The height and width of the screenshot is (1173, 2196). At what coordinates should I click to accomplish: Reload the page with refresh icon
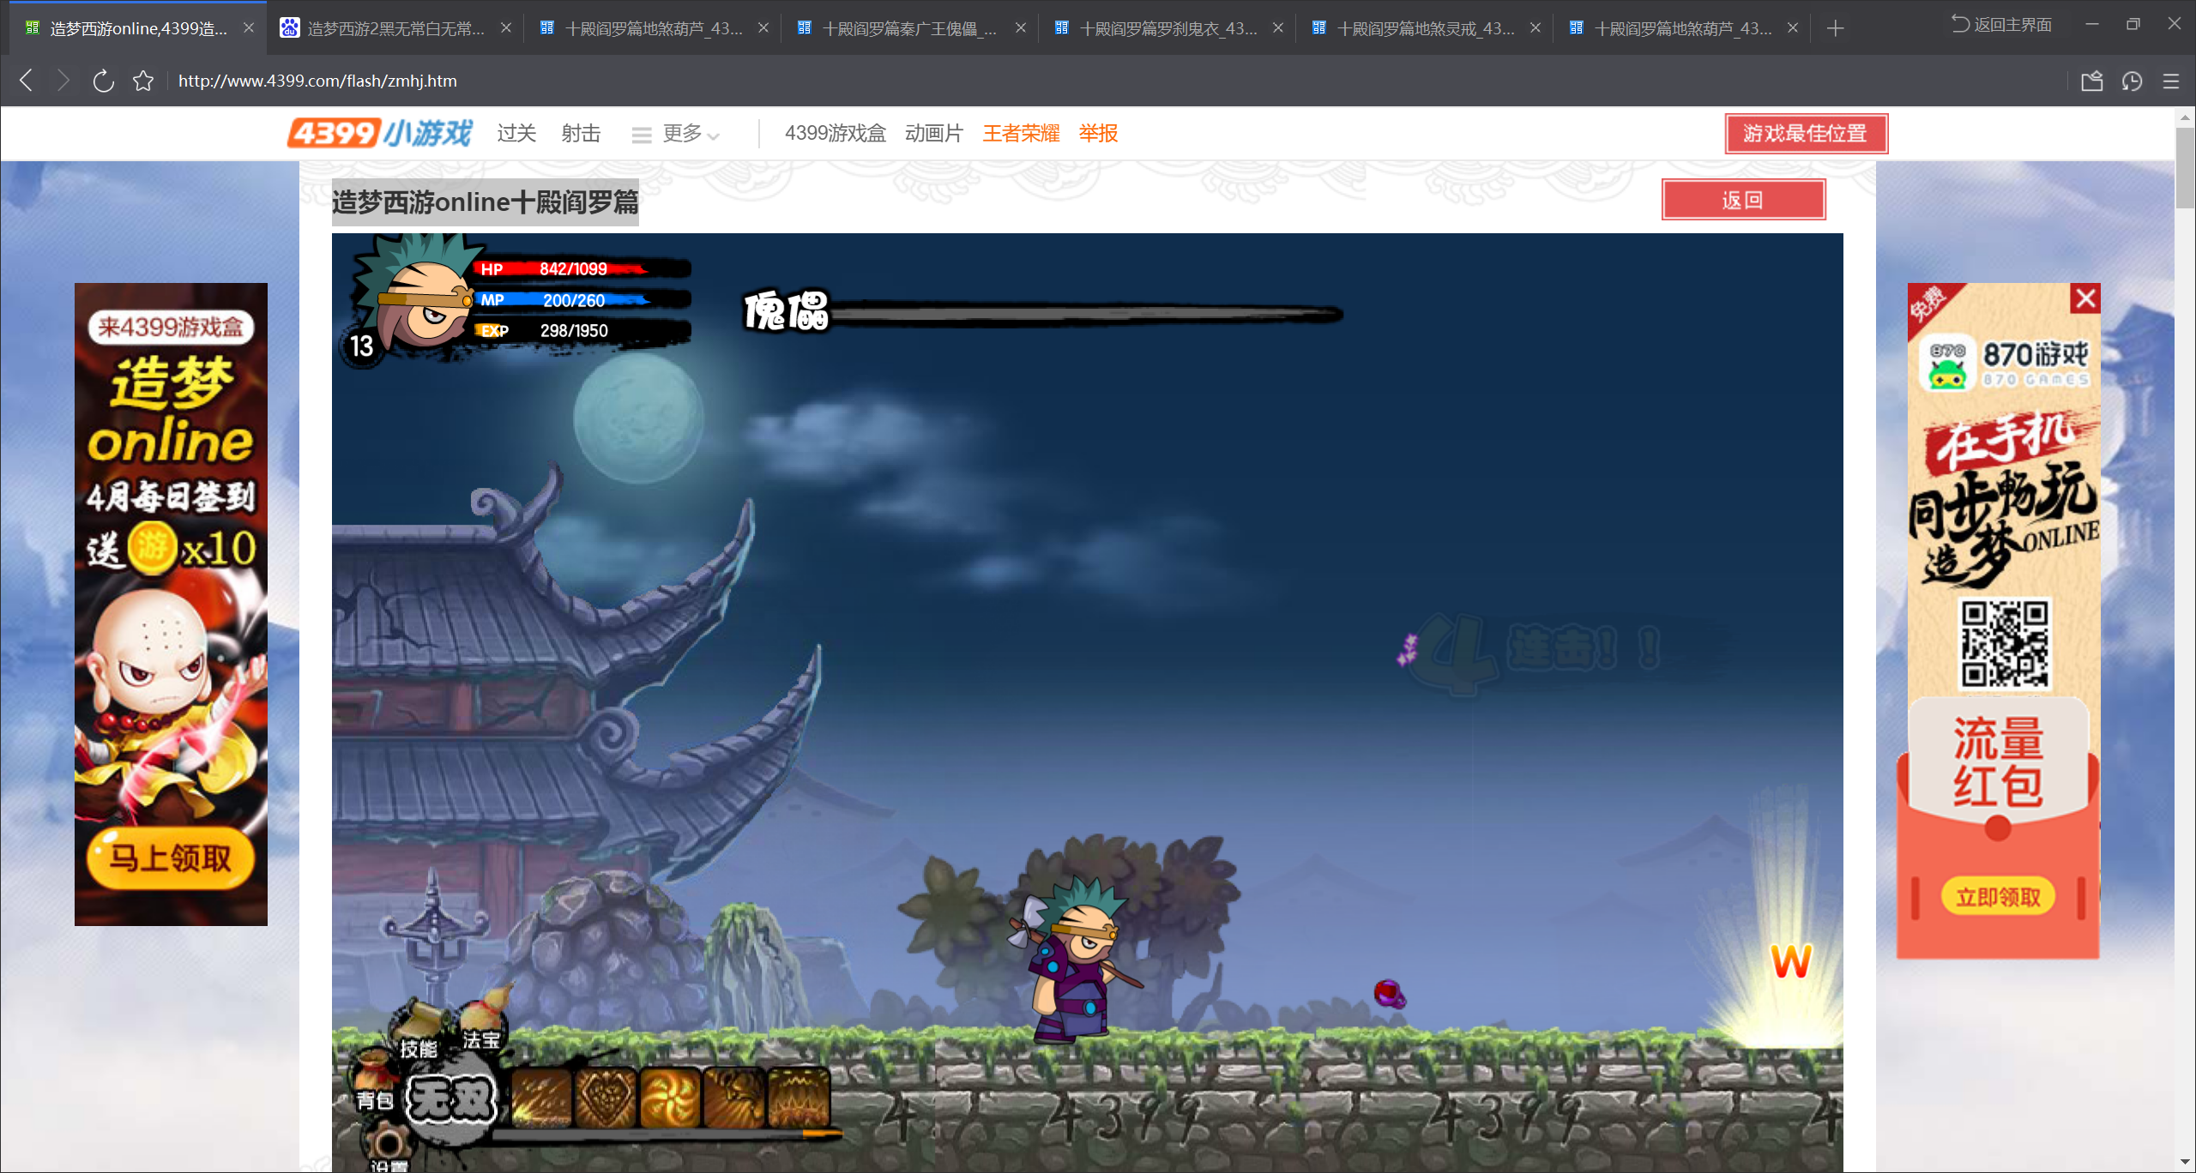(103, 81)
